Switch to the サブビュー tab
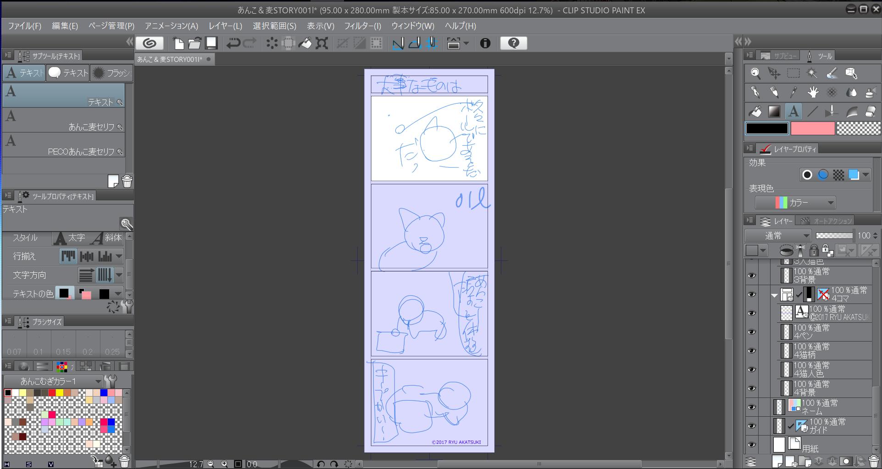The image size is (882, 469). coord(779,56)
